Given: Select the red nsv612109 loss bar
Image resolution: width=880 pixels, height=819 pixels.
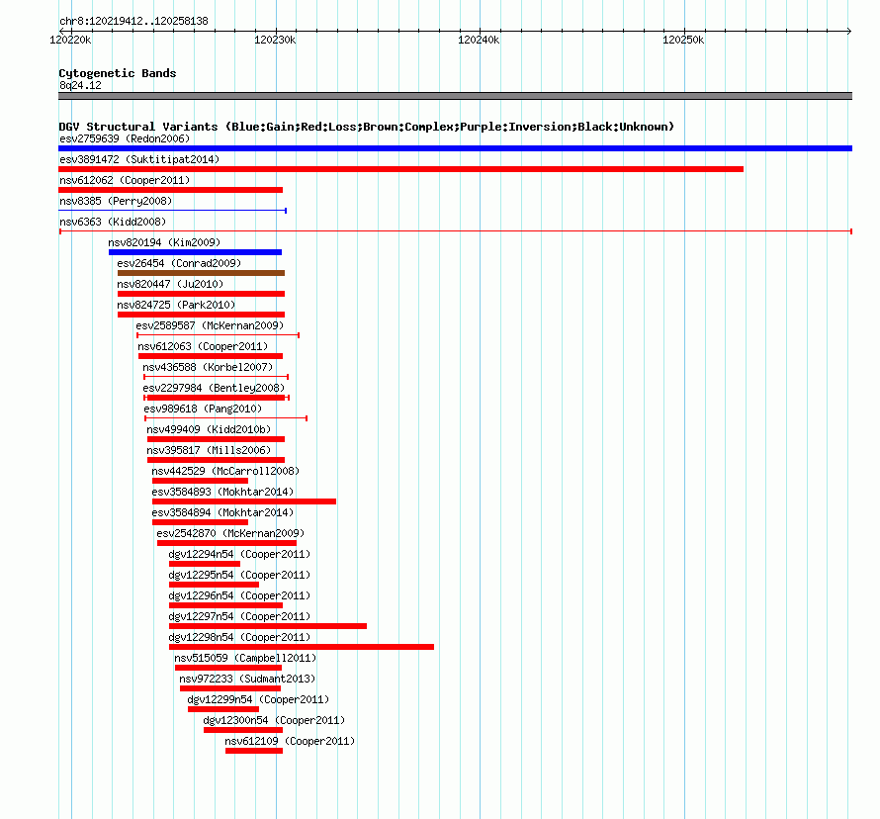Looking at the screenshot, I should (254, 751).
